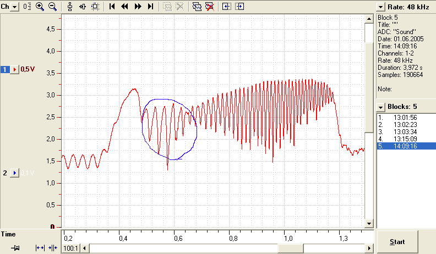Screen dimensions: 436x254
Task: Click channel 1 scale 0,5 V
Action: click(28, 69)
